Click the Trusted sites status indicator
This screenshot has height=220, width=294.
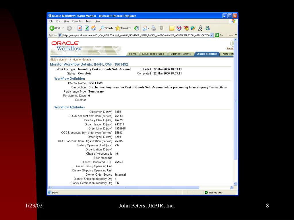[x=214, y=192]
